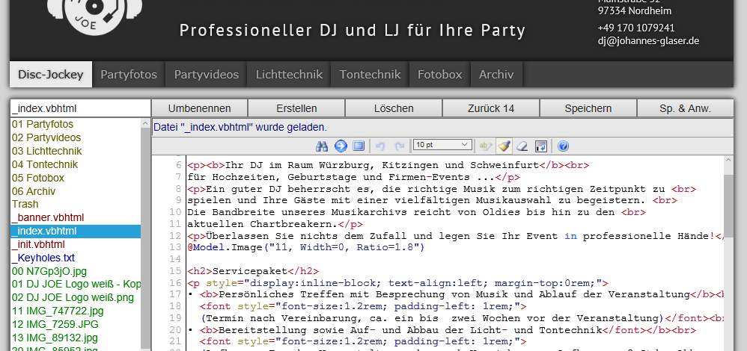
Task: Select _init.vbhtml in file list
Action: coord(76,244)
